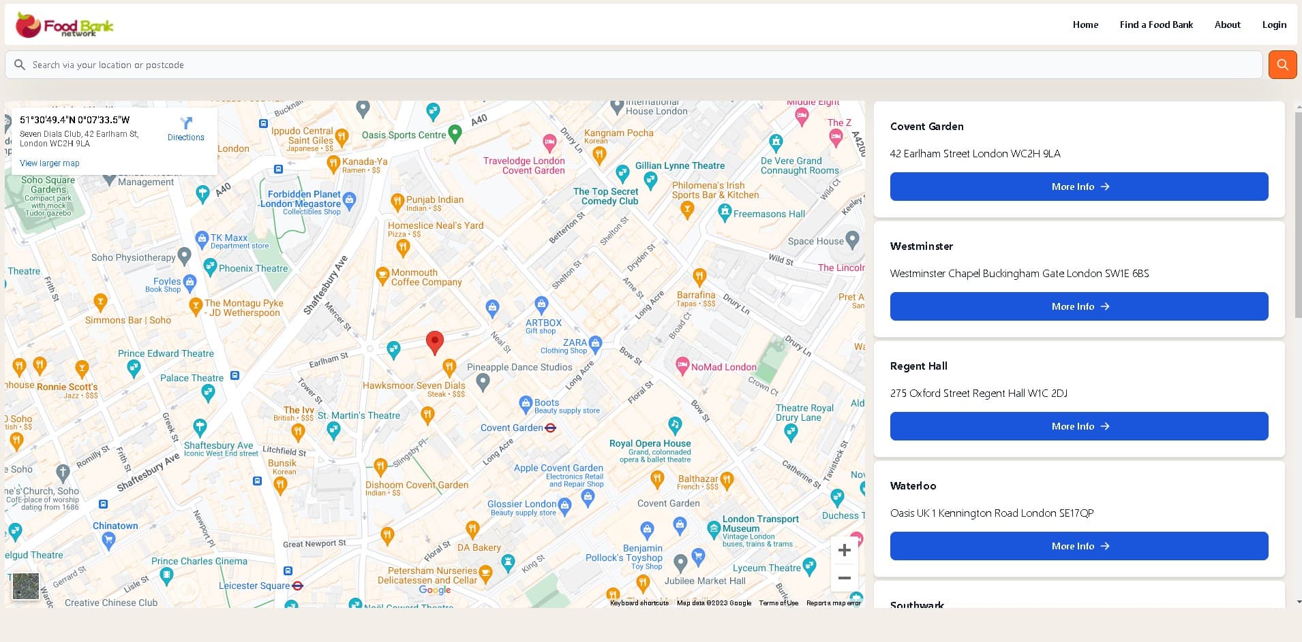Open More Info for Waterloo
The height and width of the screenshot is (642, 1302).
(x=1079, y=546)
